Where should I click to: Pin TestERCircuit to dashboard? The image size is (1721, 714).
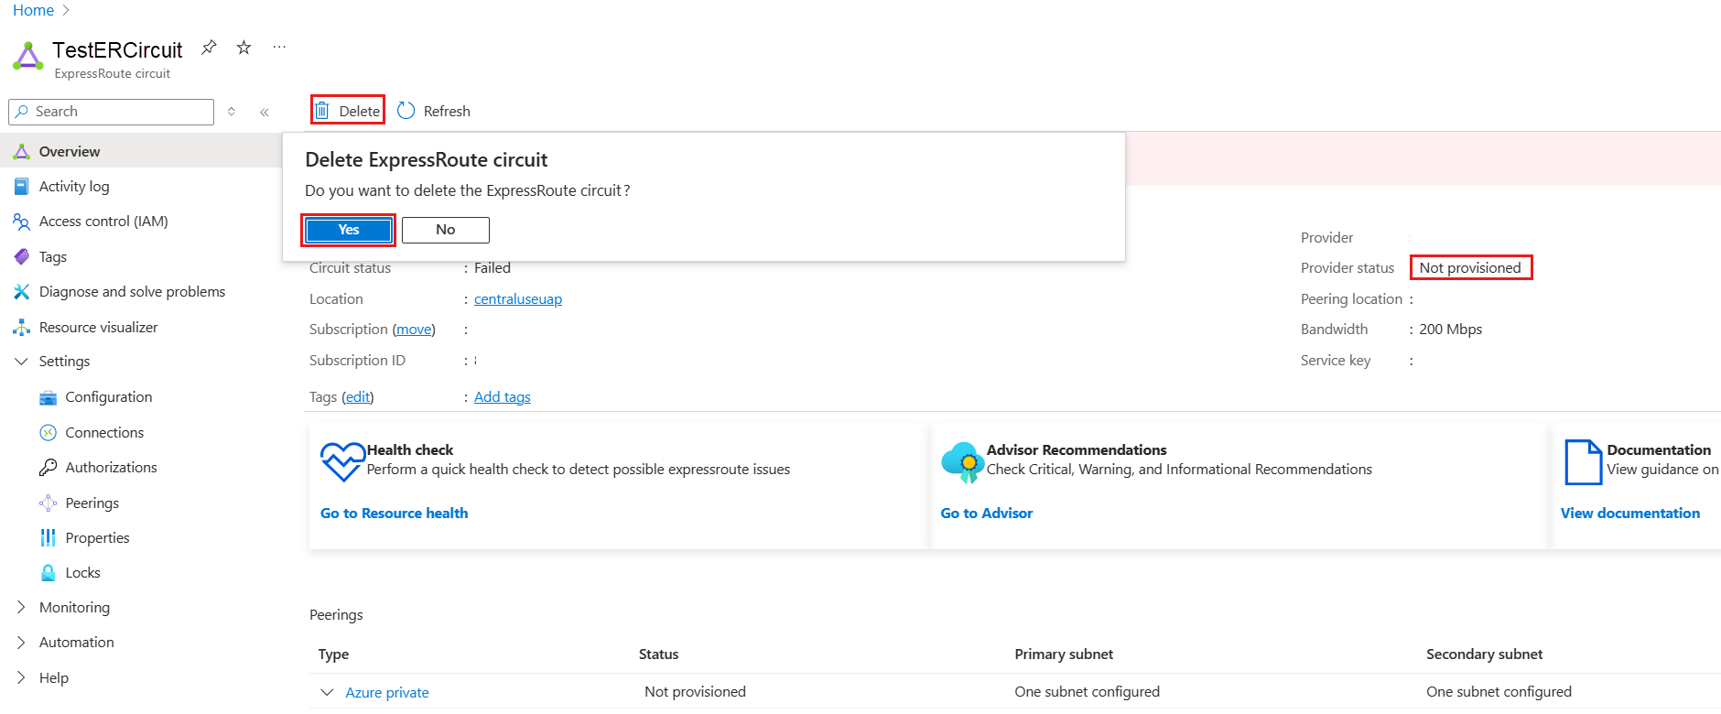210,47
